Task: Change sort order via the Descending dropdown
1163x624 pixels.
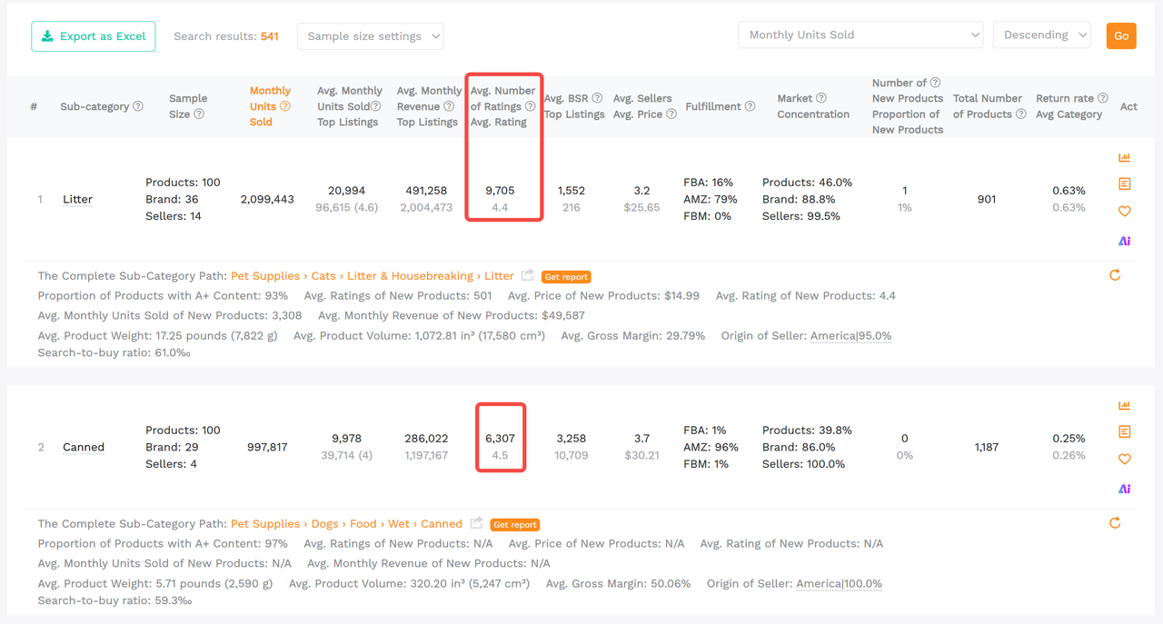Action: 1041,34
